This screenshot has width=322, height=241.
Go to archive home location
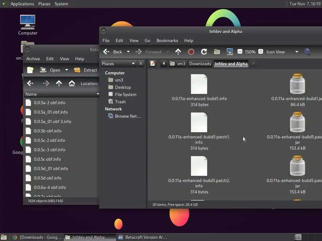pos(72,83)
